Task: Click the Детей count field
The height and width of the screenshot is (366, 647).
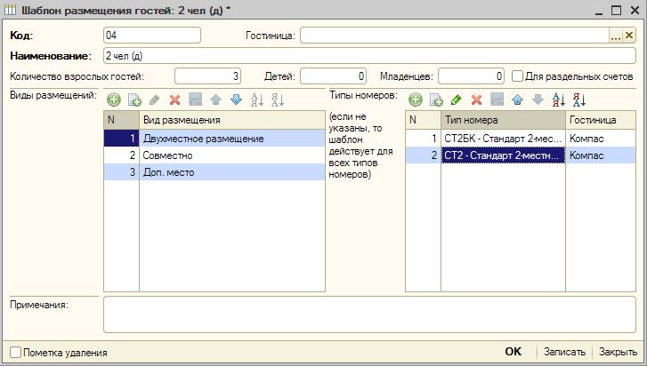Action: [x=333, y=76]
